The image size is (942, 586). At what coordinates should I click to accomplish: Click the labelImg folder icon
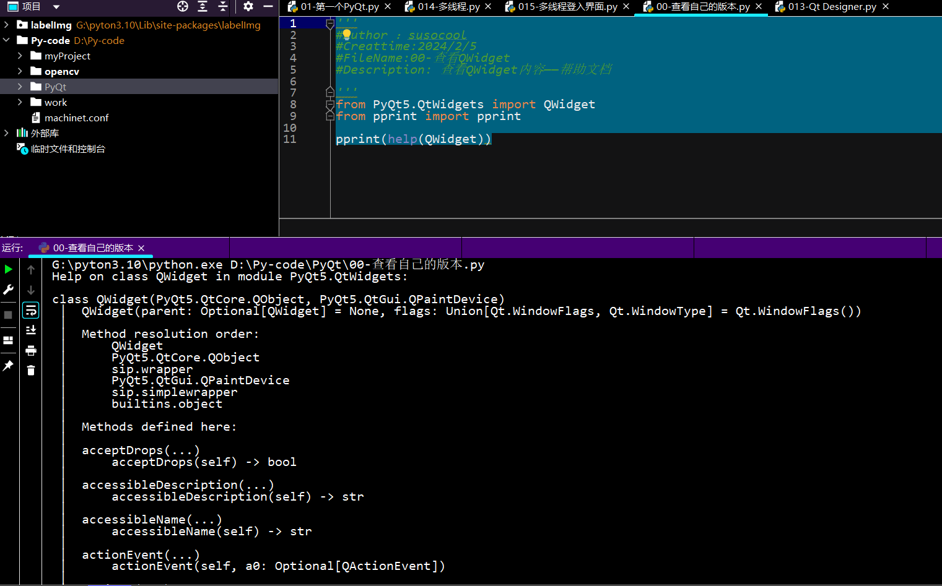[x=22, y=25]
